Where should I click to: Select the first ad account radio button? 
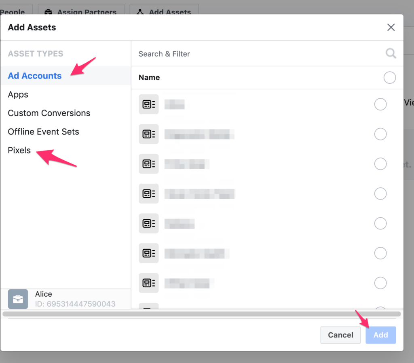pyautogui.click(x=380, y=104)
